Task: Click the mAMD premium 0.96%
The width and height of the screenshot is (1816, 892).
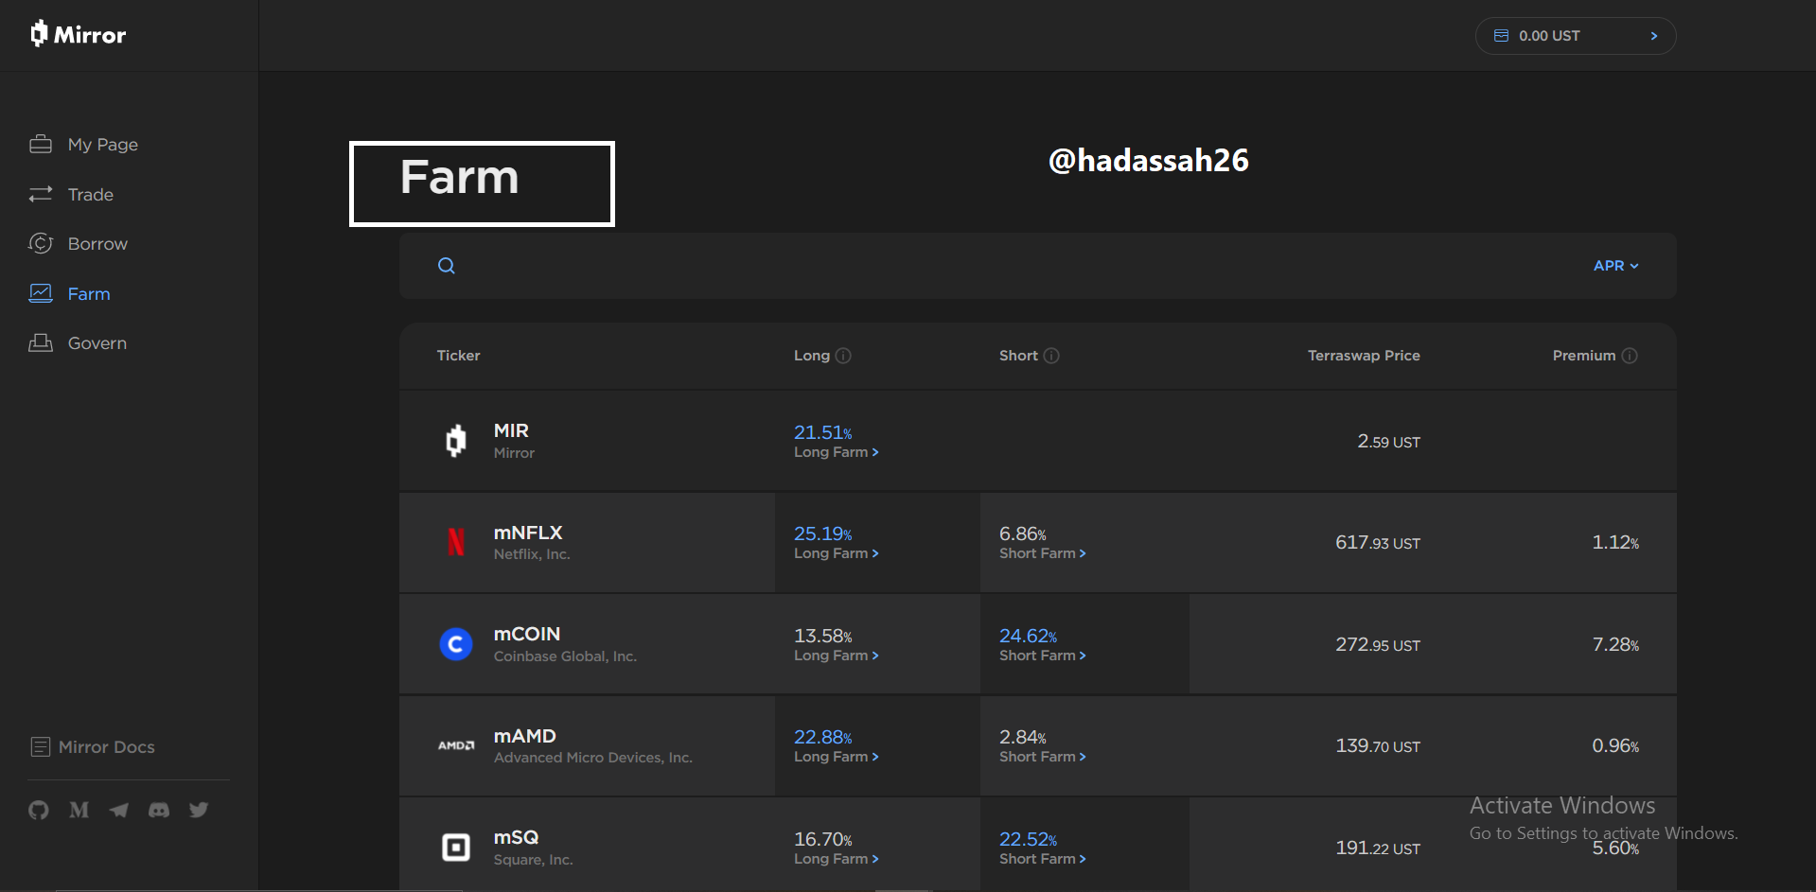Action: [1615, 746]
